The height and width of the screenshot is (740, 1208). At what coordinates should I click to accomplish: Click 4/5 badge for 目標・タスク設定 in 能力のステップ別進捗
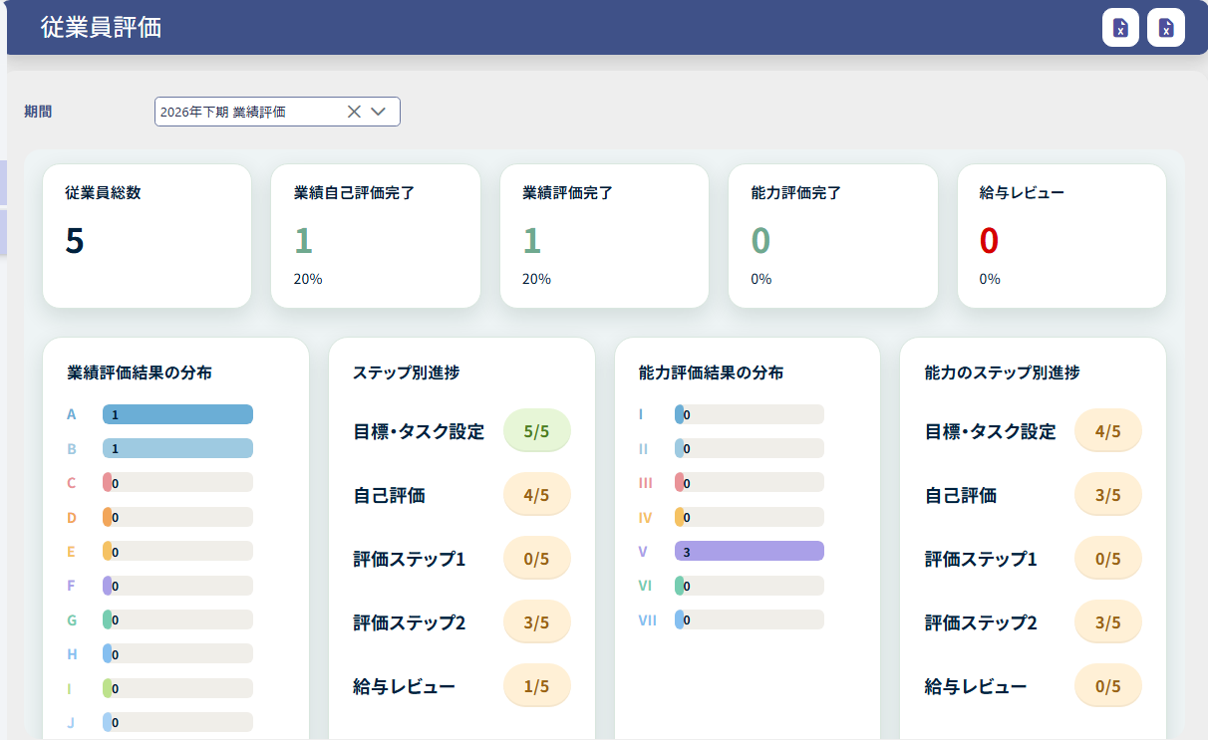pyautogui.click(x=1108, y=431)
